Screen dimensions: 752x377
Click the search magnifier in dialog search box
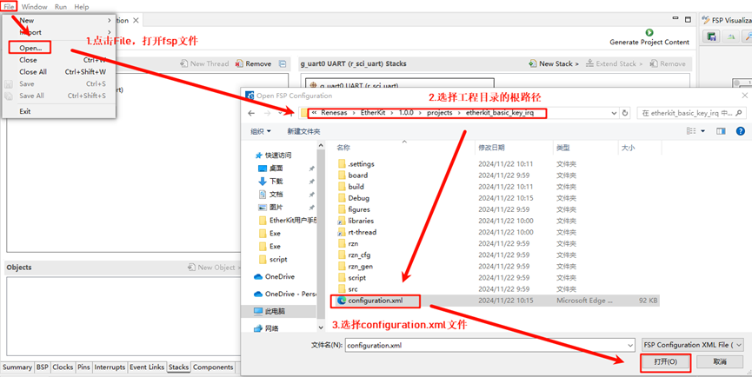(739, 113)
